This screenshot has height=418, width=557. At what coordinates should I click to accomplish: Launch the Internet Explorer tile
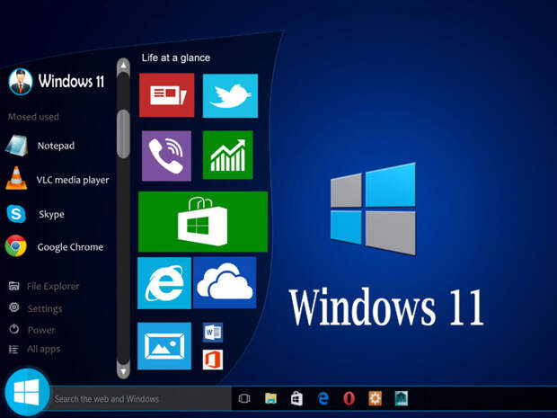tap(164, 283)
